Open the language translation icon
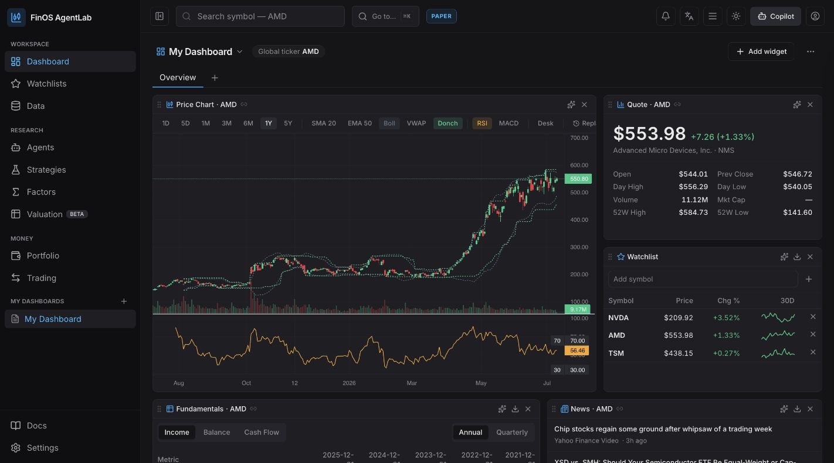Viewport: 834px width, 463px height. point(689,16)
